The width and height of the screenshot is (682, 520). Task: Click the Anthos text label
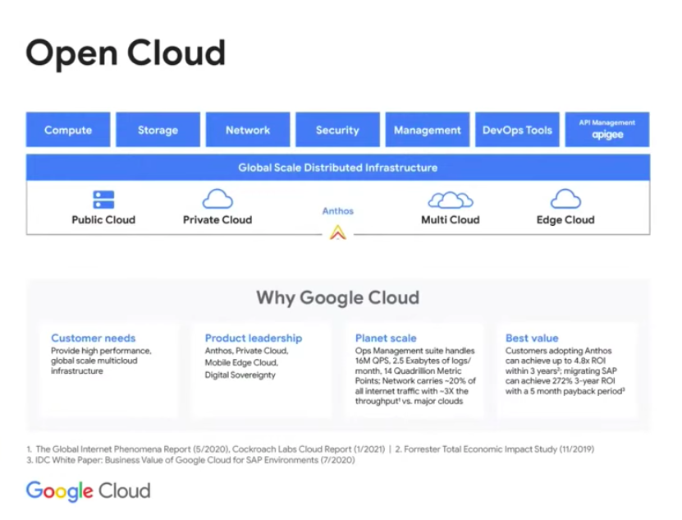click(338, 211)
